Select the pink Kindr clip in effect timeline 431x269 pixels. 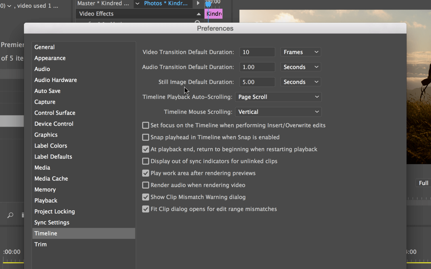click(x=213, y=14)
